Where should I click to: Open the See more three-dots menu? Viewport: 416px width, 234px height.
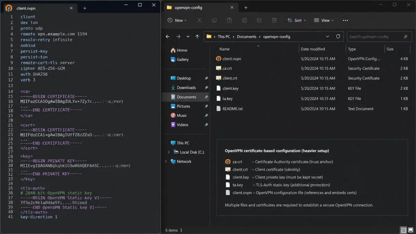(345, 20)
